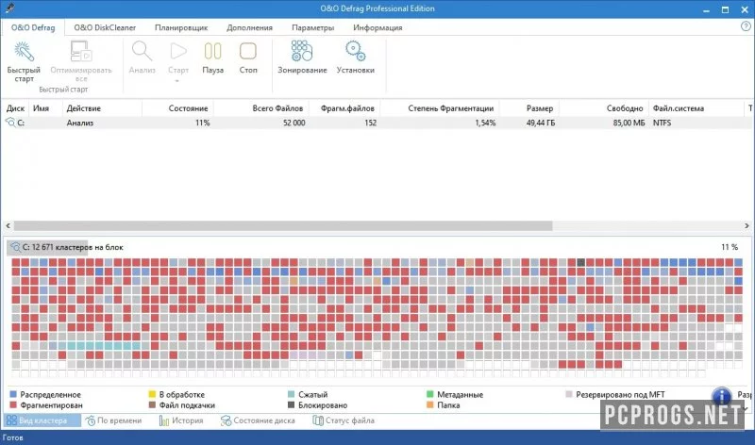Viewport: 755px width, 445px height.
Task: Click the Блокировано dark legend swatch
Action: (291, 405)
